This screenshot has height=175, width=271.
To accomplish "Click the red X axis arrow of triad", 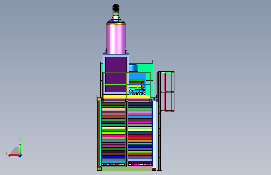I will point(13,155).
